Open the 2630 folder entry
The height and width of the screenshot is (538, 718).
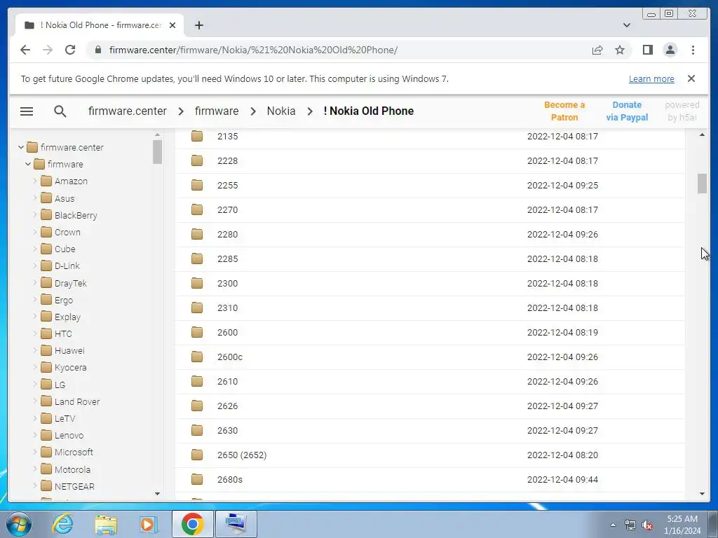pyautogui.click(x=430, y=431)
